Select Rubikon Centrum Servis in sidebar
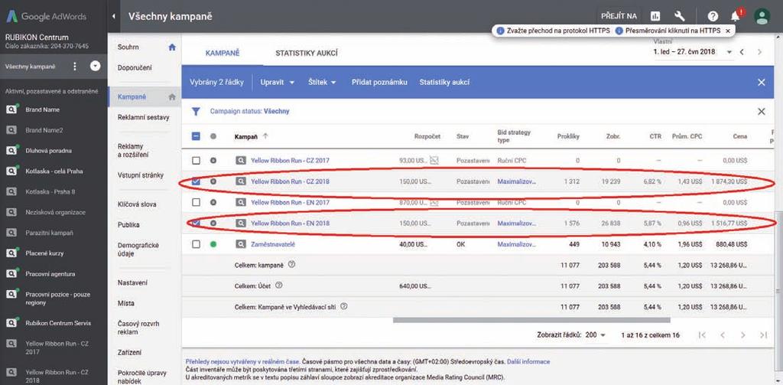 click(x=58, y=323)
